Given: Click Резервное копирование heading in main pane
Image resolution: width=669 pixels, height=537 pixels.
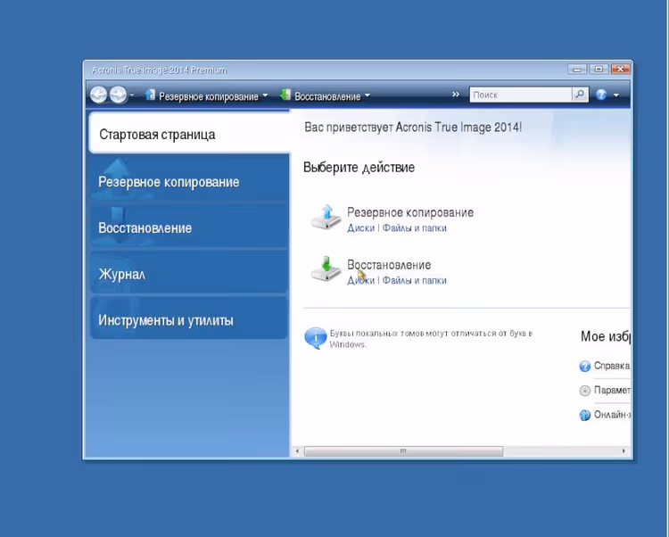Looking at the screenshot, I should (x=410, y=212).
